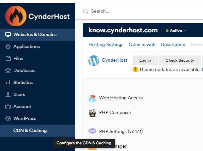Go to Files in the sidebar
Image resolution: width=203 pixels, height=151 pixels.
pos(38,58)
